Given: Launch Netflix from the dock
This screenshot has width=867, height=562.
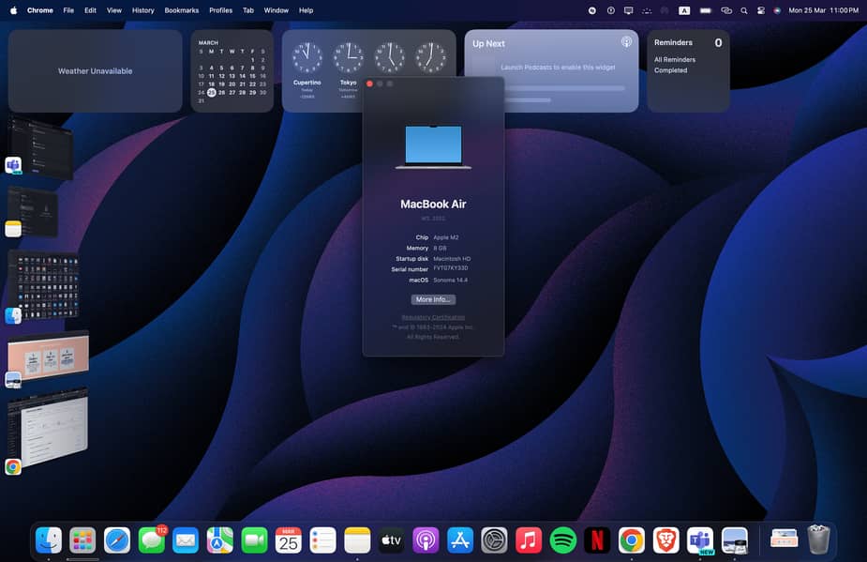Looking at the screenshot, I should click(x=597, y=539).
